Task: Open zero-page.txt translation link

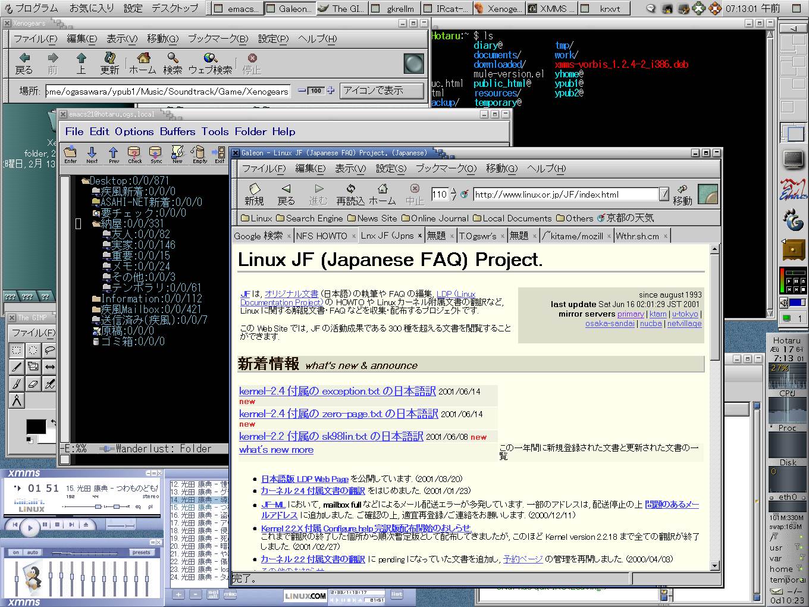Action: [338, 414]
